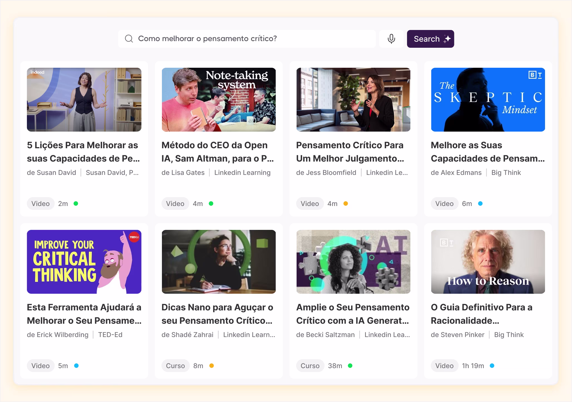Click the magnifying glass search icon
The width and height of the screenshot is (572, 402).
pos(129,39)
